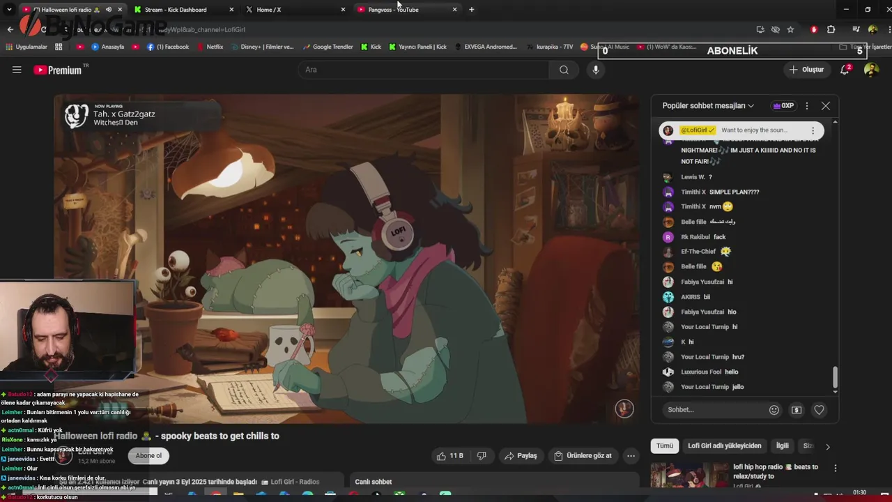Open browser extensions puzzle icon
The image size is (892, 502).
point(831,29)
